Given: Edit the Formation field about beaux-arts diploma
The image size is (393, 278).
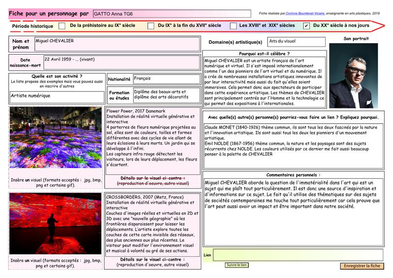Looking at the screenshot, I should click(166, 95).
